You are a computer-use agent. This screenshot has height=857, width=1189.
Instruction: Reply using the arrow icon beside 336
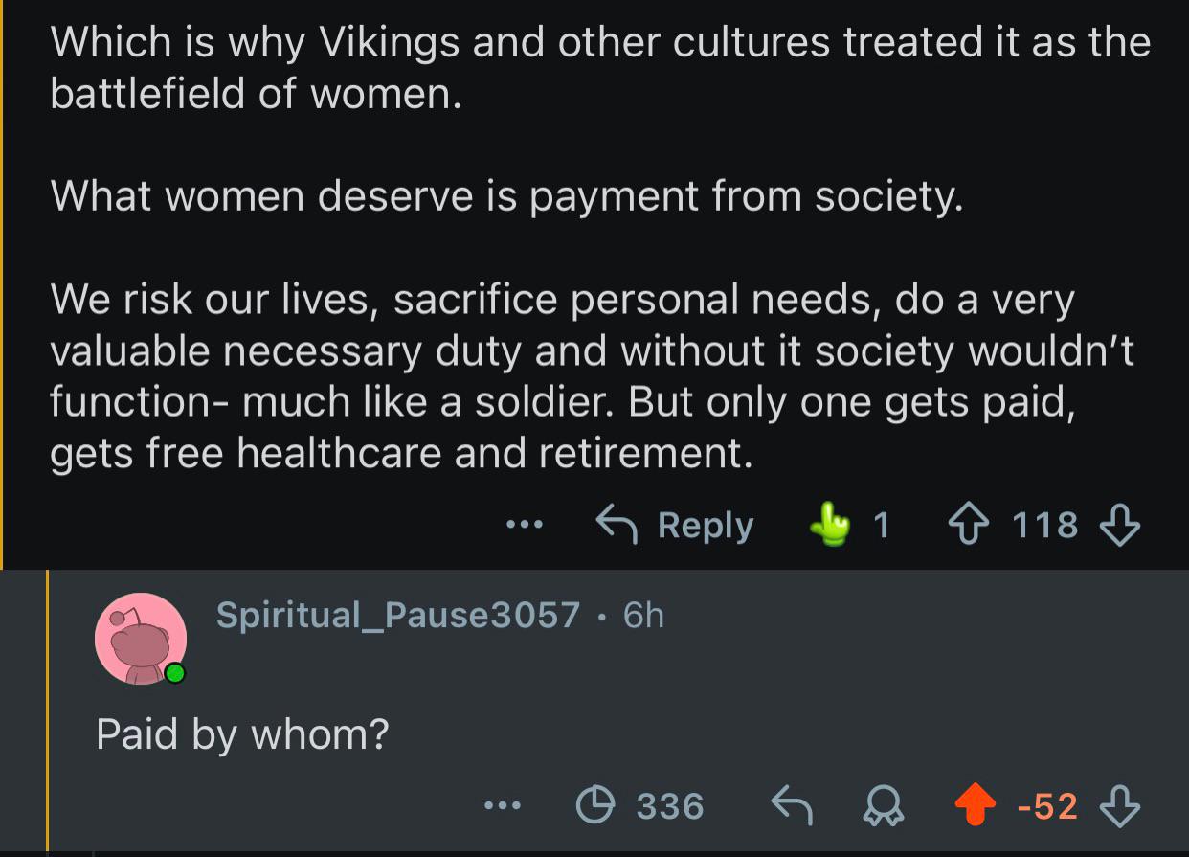(x=791, y=806)
